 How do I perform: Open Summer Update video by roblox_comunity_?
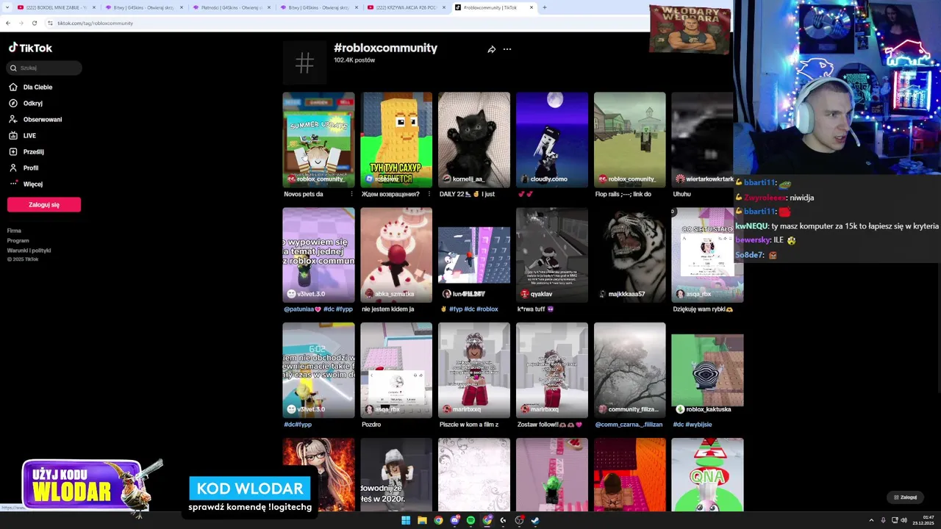point(318,140)
